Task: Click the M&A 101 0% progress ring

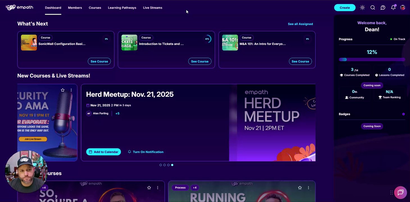Action: 307,39
